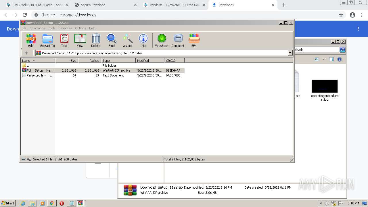Click the View toolbar icon

(80, 40)
